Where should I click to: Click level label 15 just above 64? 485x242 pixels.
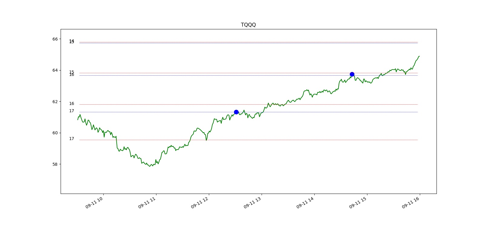(x=72, y=72)
